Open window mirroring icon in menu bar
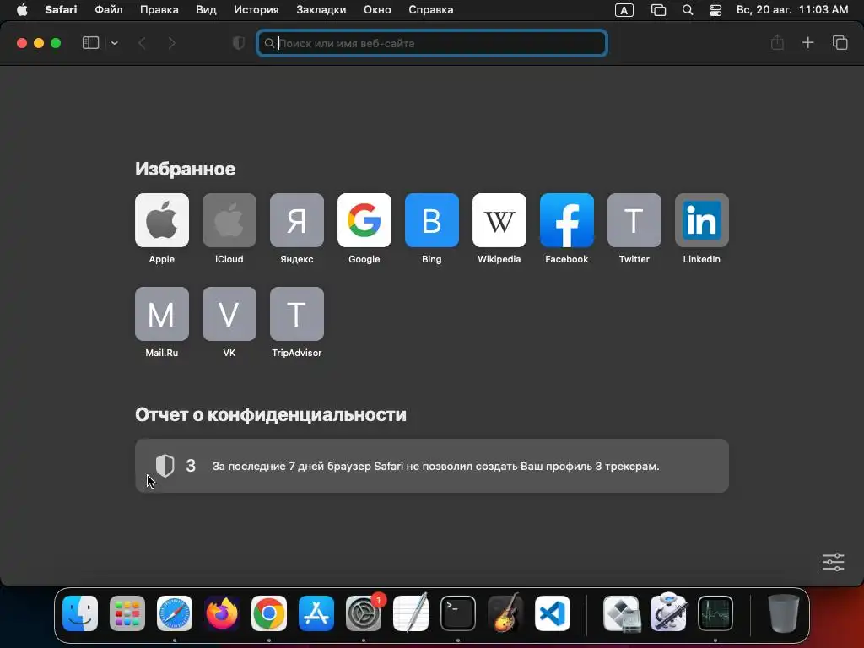 click(x=658, y=10)
